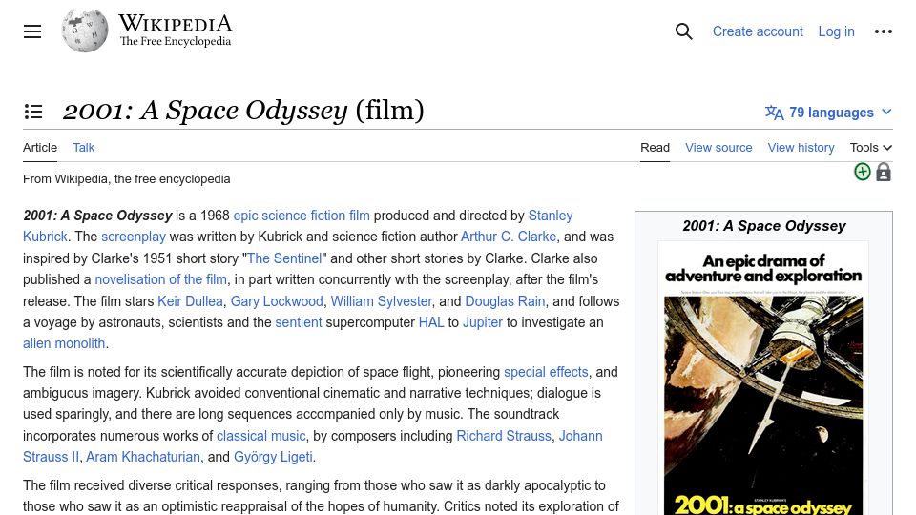The height and width of the screenshot is (515, 916).
Task: Click the Create account link
Action: tap(758, 31)
